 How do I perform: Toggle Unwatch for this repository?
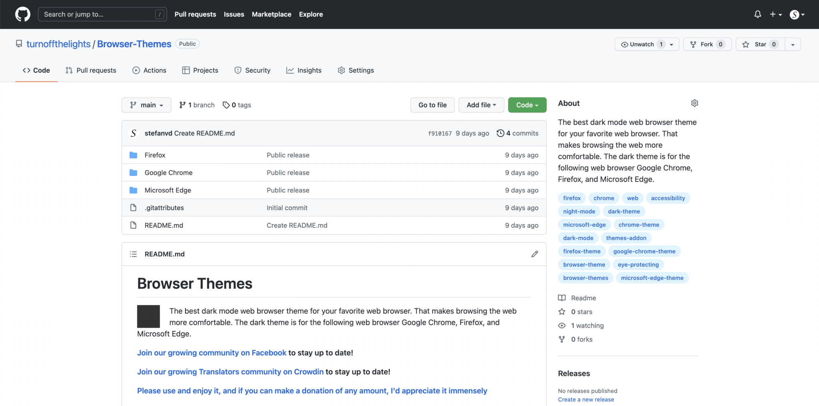click(643, 44)
